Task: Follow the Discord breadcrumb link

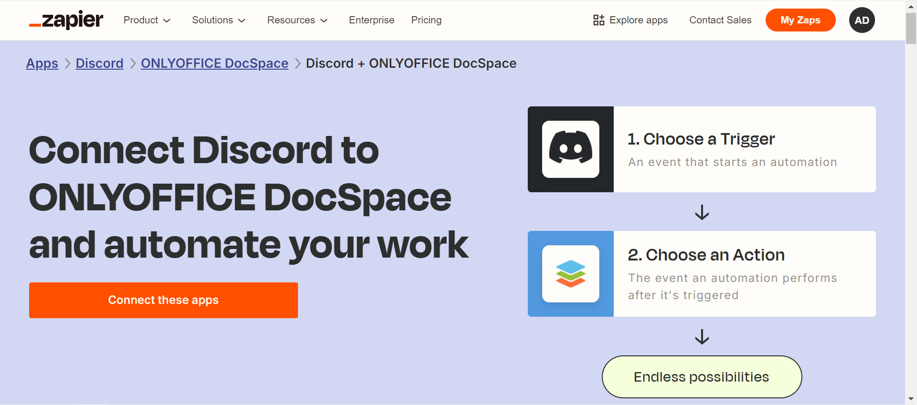Action: (99, 63)
